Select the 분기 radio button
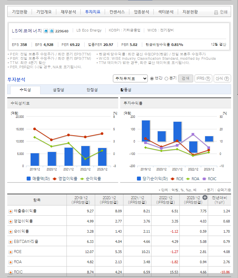The height and width of the screenshot is (278, 238). pos(166,78)
